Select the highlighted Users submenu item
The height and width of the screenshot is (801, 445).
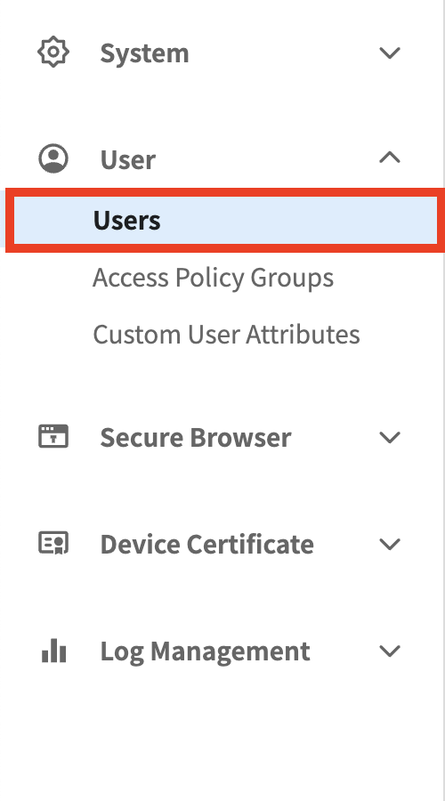click(126, 221)
